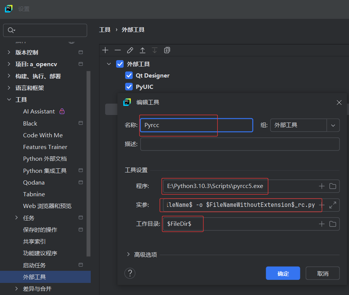Viewport: 349px width, 295px height.
Task: Select the PyUIC row
Action: coord(144,87)
